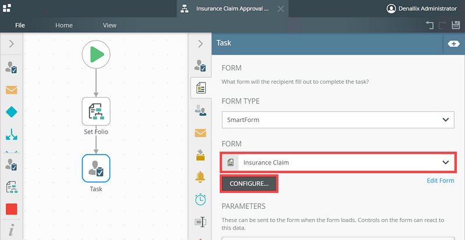Open the Insurance Claim form dropdown

coord(338,163)
